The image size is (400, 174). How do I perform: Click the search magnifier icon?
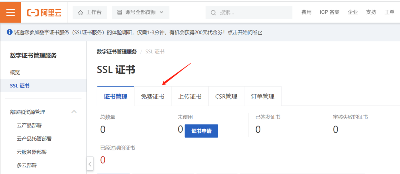point(213,13)
